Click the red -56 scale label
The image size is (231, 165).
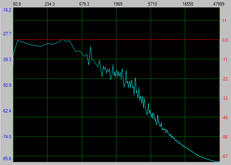coord(225,137)
